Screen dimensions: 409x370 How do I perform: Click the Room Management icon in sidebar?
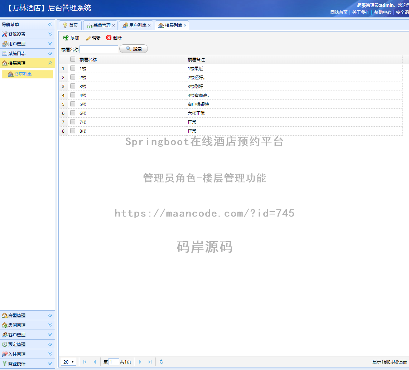tap(4, 325)
